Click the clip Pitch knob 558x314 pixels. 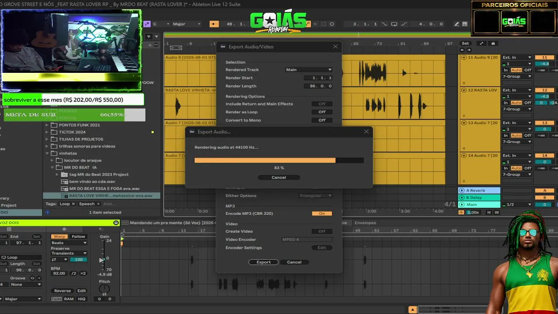point(104,289)
